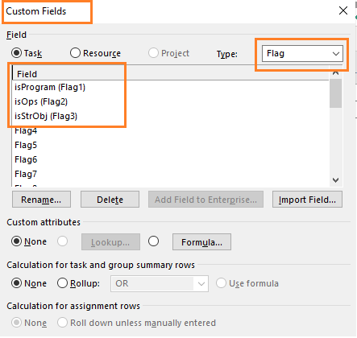Select isProgram (Flag1) field

click(50, 87)
